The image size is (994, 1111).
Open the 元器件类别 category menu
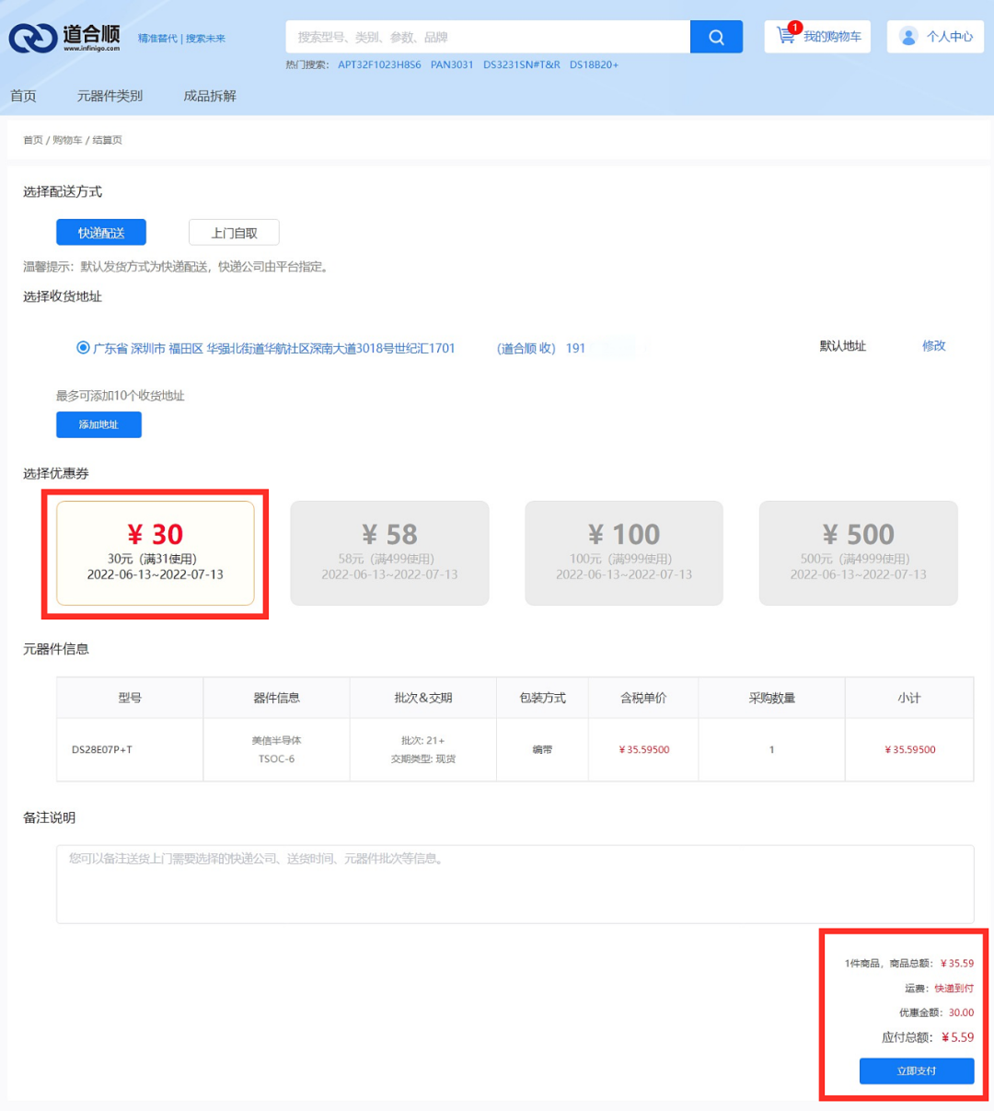(x=110, y=96)
